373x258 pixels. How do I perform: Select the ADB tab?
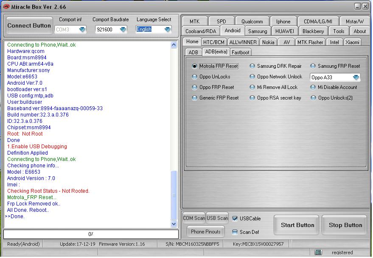[193, 52]
